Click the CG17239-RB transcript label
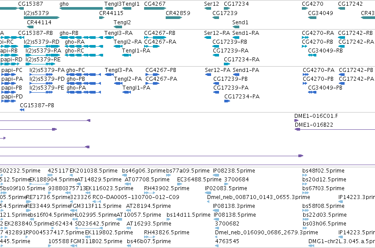Viewport: 375px width, 248px height. [x=230, y=41]
